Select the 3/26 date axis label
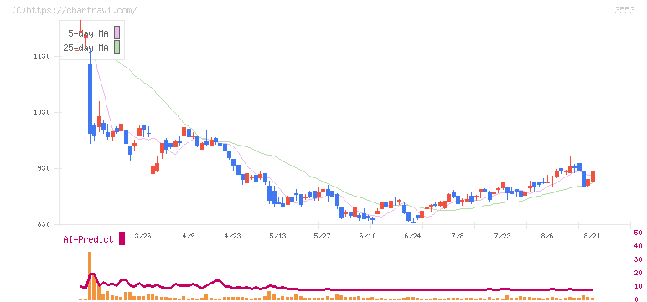 142,236
